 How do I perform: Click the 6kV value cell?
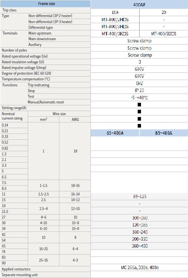point(139,83)
